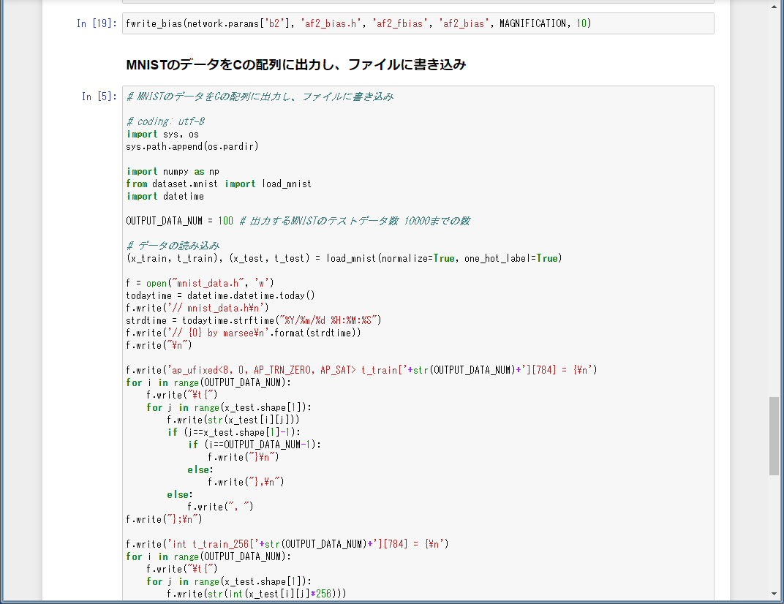This screenshot has width=784, height=604.
Task: Click the '# coding: utf-8' comment
Action: 165,121
